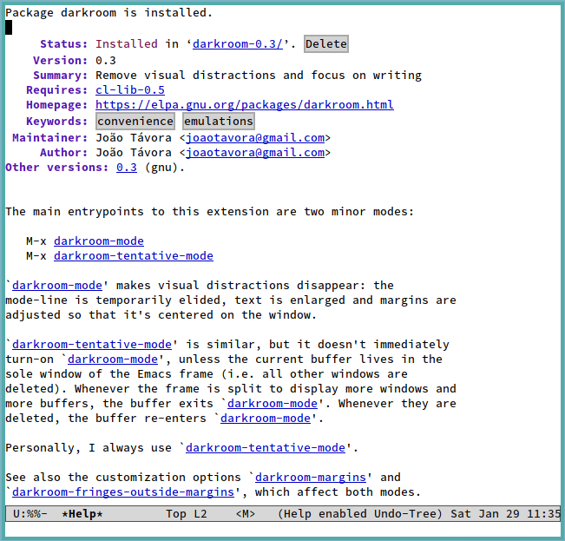Click the U:%%- status indicator in mode line
This screenshot has height=541, width=565.
(x=30, y=513)
